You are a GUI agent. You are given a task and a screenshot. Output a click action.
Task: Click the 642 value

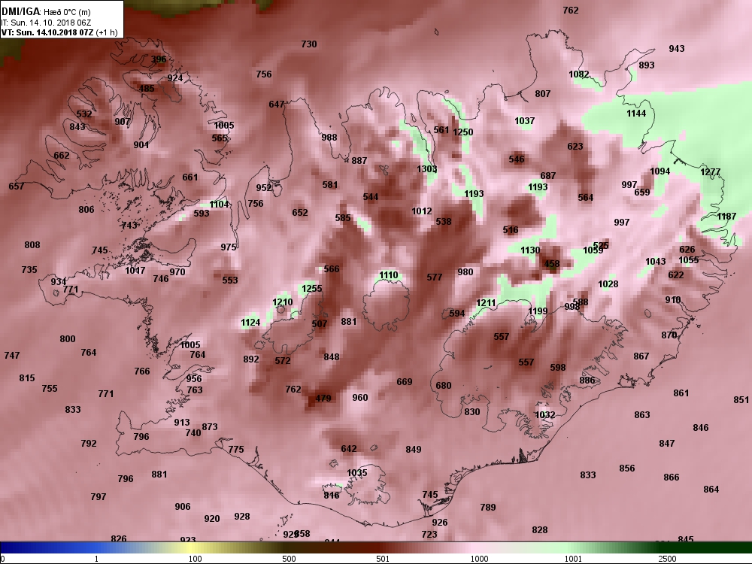tap(349, 449)
